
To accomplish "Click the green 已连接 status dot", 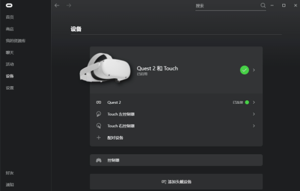I will 247,102.
